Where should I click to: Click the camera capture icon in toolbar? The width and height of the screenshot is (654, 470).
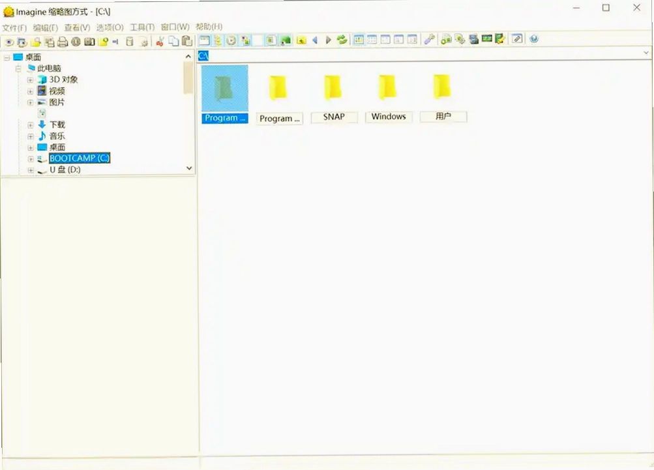(90, 41)
